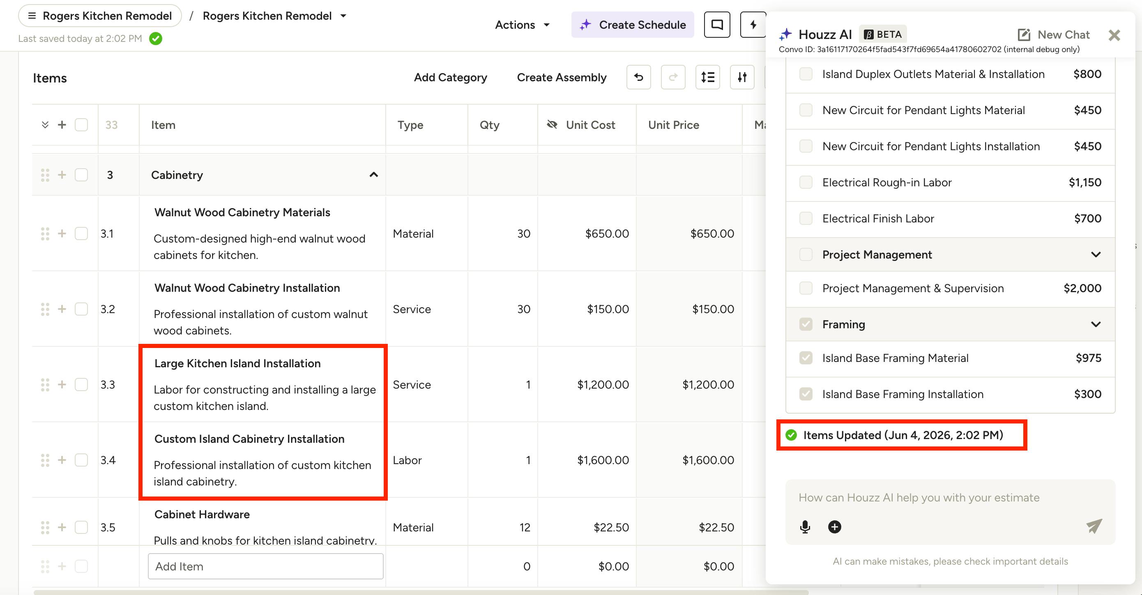This screenshot has height=595, width=1142.
Task: Send message to Houzz AI
Action: [1094, 526]
